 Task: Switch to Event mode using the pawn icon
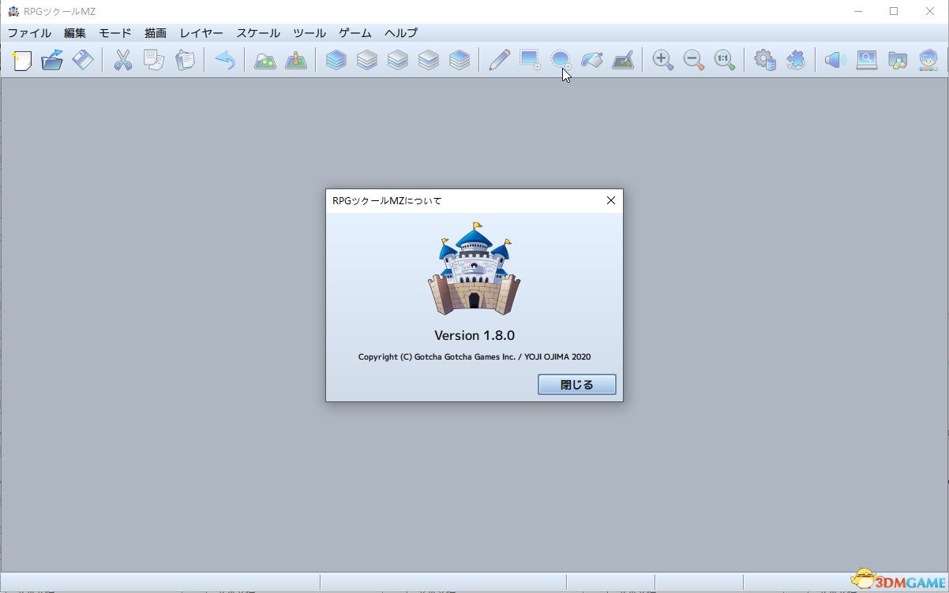296,60
